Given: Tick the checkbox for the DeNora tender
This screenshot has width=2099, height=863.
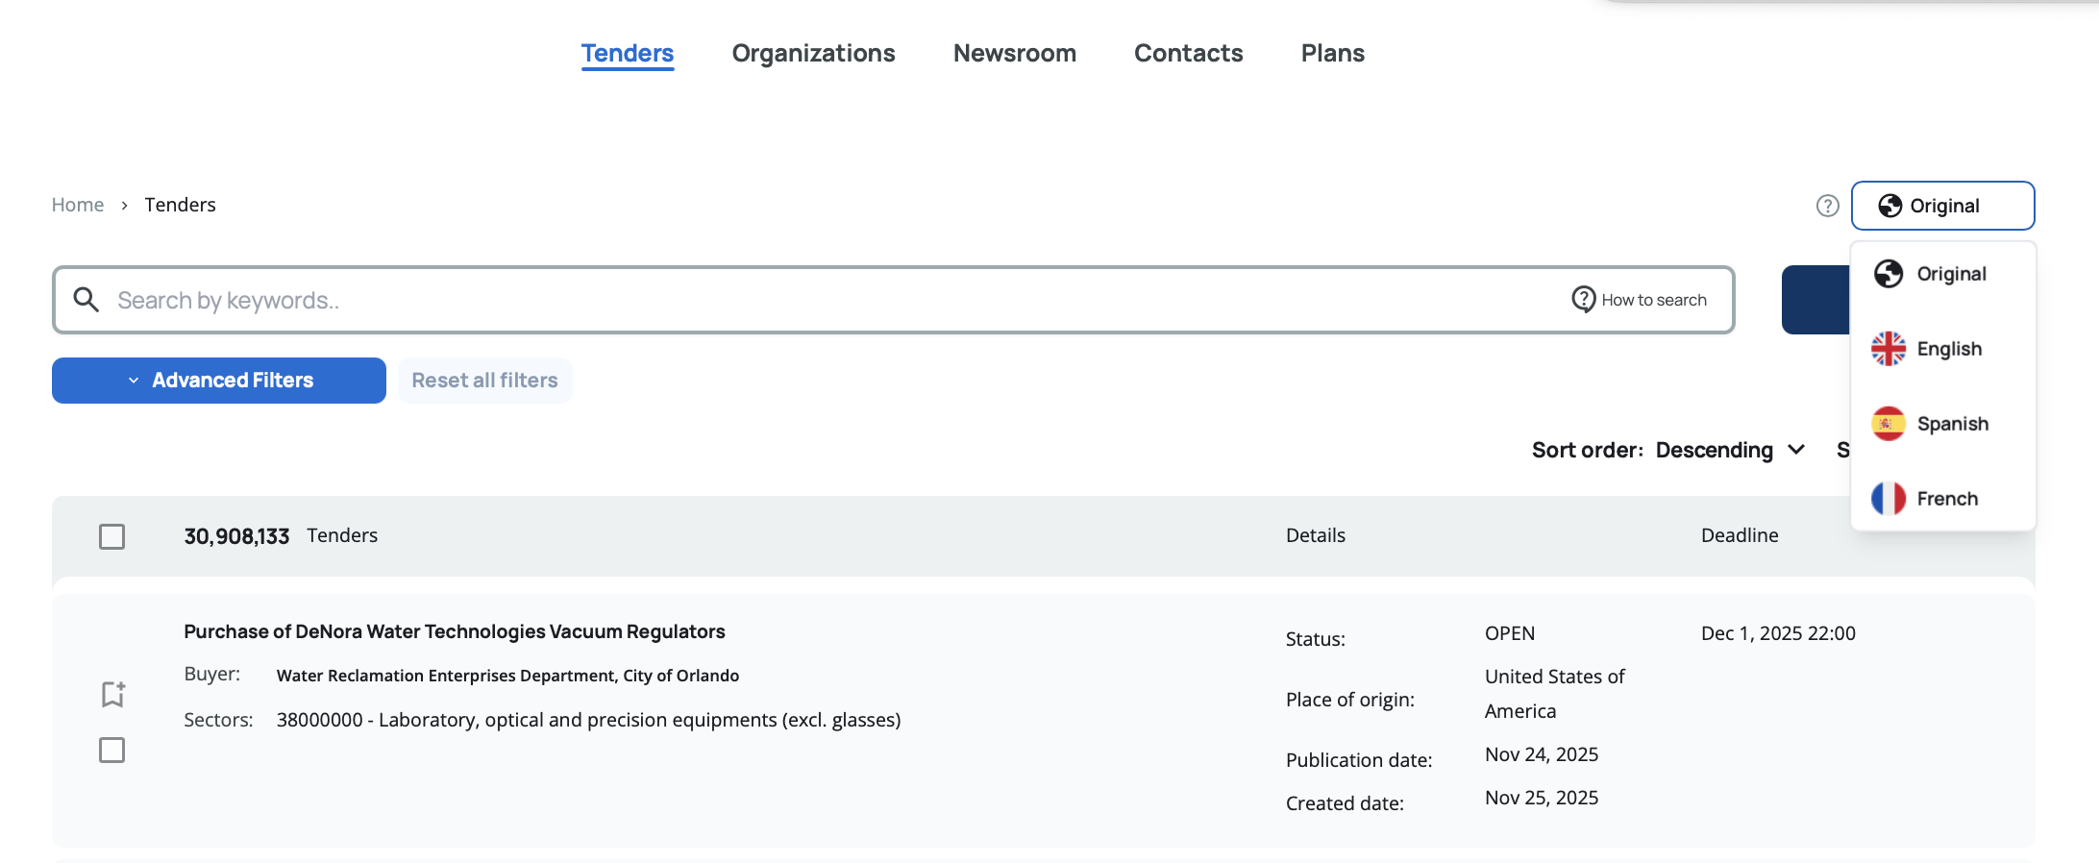Looking at the screenshot, I should [112, 750].
